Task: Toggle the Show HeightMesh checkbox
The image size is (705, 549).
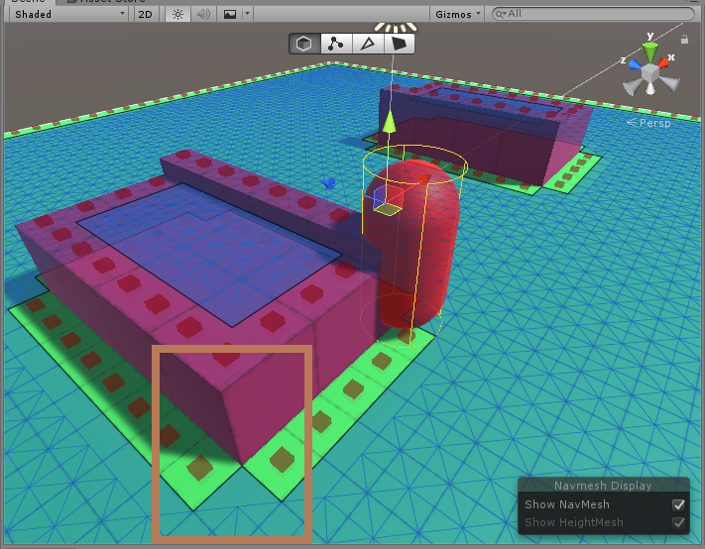Action: pyautogui.click(x=678, y=522)
